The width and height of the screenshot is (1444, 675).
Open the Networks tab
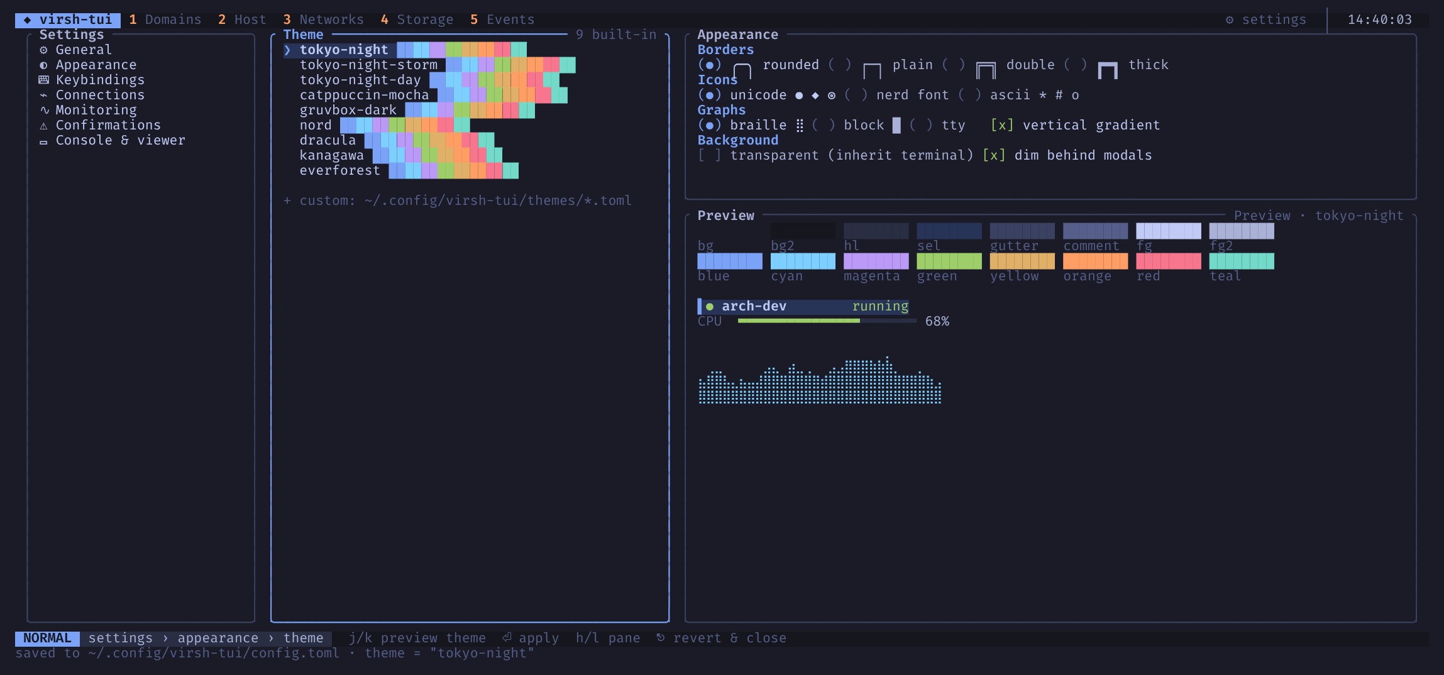(323, 20)
